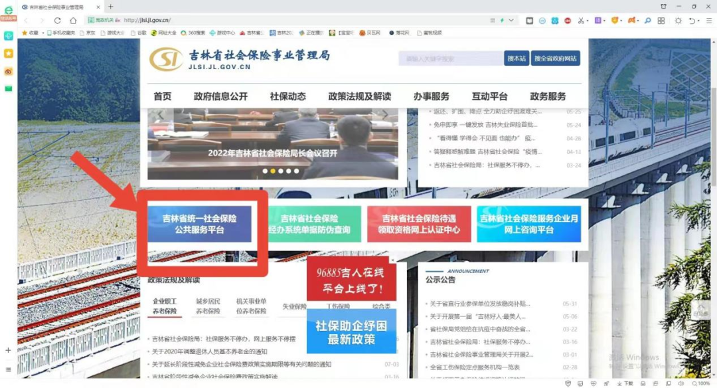Screen dimensions: 717x388
Task: Expand the address bar history chevron
Action: tap(511, 20)
